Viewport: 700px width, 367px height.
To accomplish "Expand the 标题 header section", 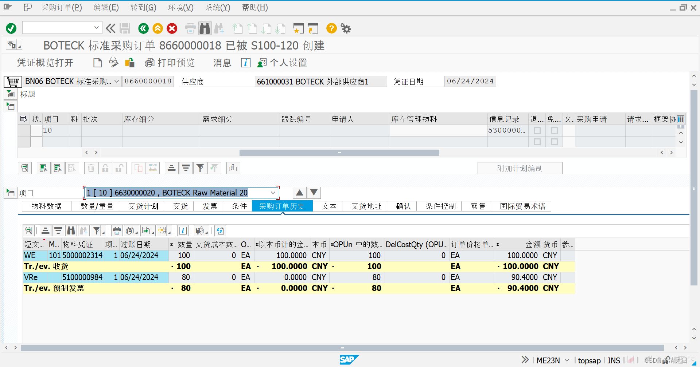I will tap(11, 94).
